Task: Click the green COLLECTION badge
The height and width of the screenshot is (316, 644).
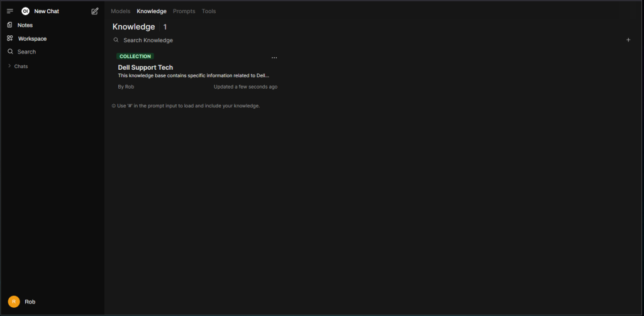Action: 135,57
